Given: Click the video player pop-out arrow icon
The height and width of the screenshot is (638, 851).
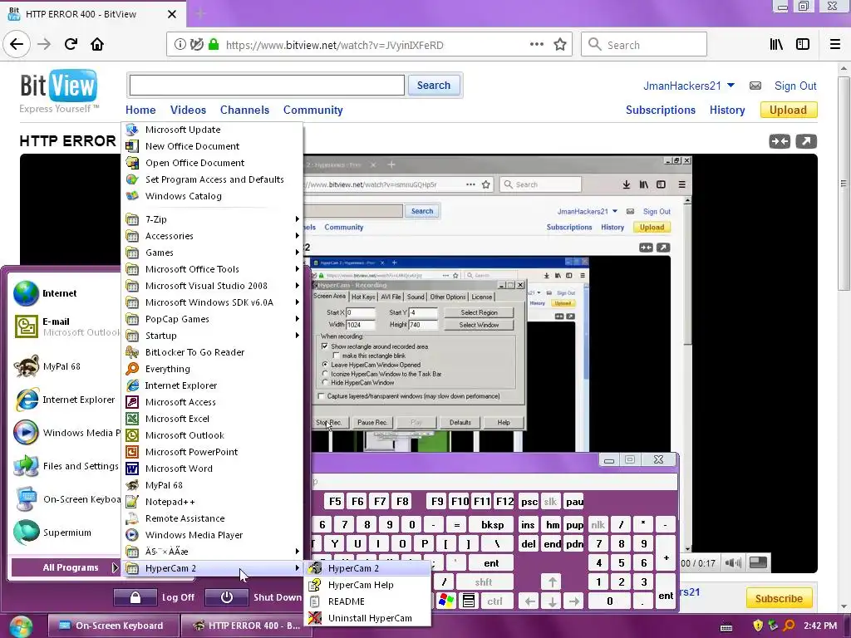Looking at the screenshot, I should pyautogui.click(x=806, y=141).
